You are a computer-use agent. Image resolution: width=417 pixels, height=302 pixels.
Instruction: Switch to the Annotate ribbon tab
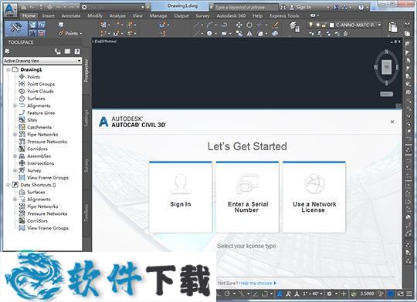click(x=71, y=16)
